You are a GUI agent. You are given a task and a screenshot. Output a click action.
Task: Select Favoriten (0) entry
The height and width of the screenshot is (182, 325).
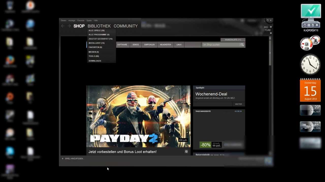tap(95, 47)
